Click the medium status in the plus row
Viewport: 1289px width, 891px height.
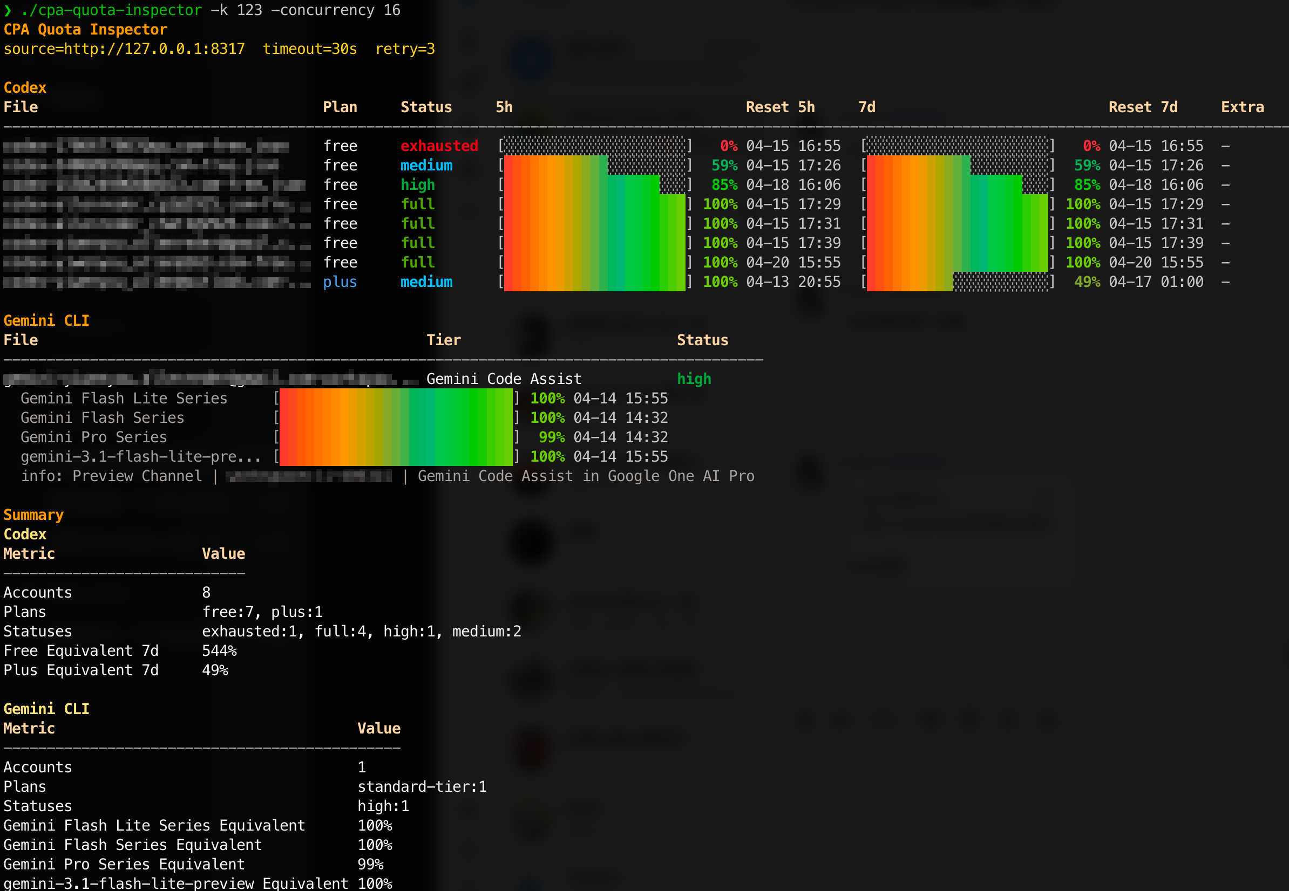tap(426, 282)
